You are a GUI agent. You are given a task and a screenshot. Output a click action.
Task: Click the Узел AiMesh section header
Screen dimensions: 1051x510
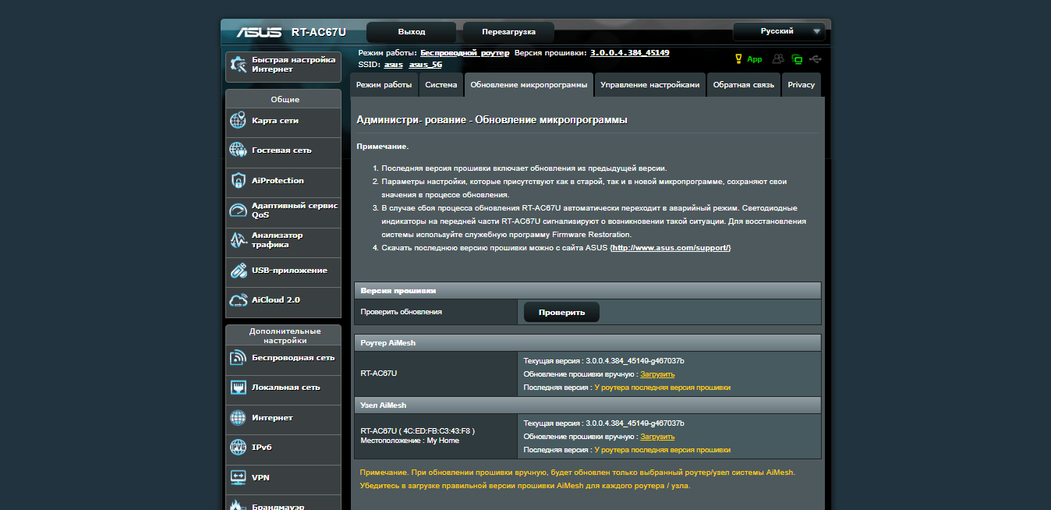pyautogui.click(x=588, y=406)
